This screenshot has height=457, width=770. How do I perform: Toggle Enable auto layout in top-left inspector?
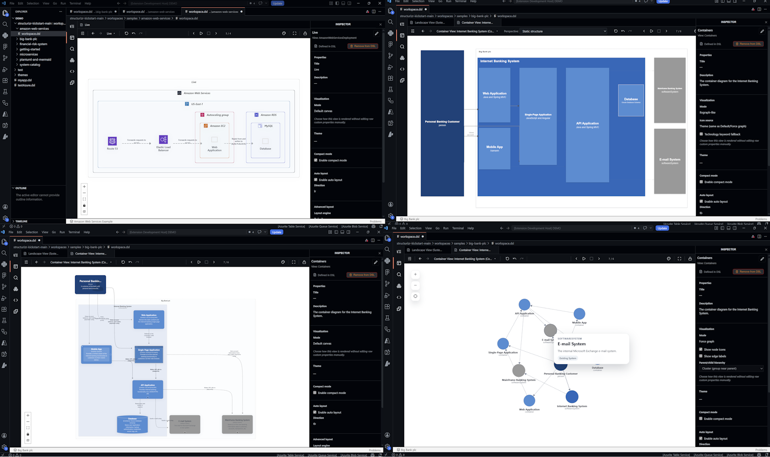coord(316,180)
